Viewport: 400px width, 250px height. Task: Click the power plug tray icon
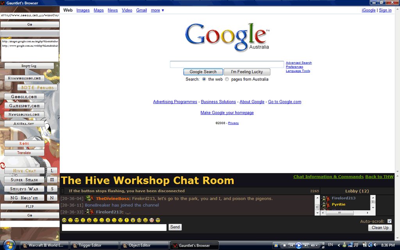(x=364, y=245)
